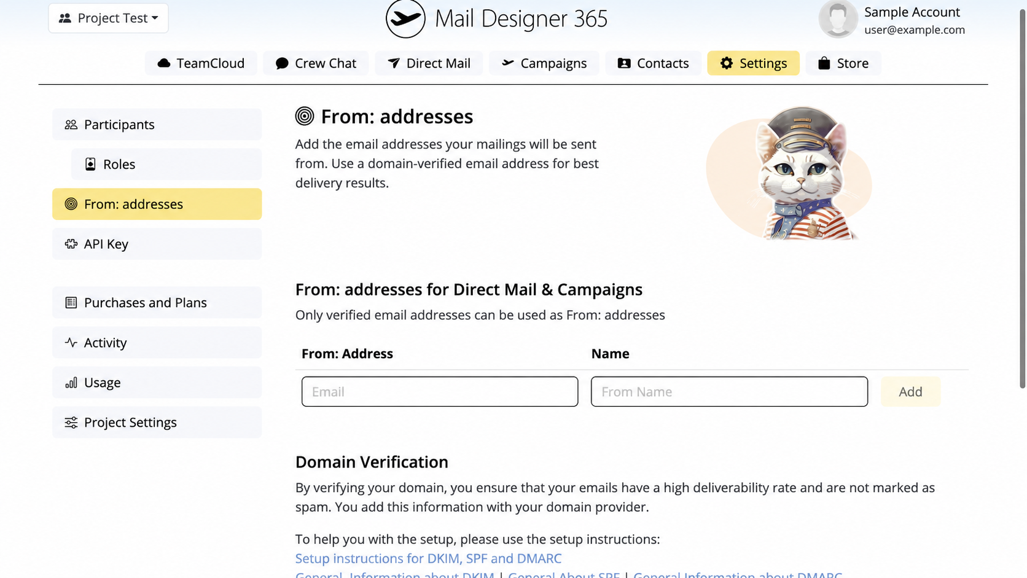Click the Usage bar chart icon
The width and height of the screenshot is (1027, 578).
click(x=71, y=383)
